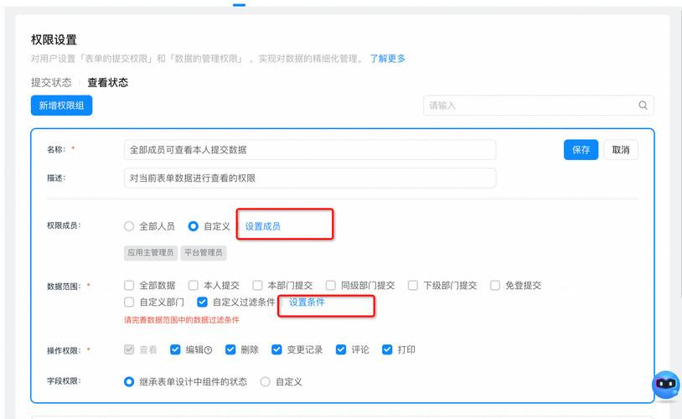The width and height of the screenshot is (682, 419).
Task: Check the 本部门提交 checkbox
Action: (257, 286)
